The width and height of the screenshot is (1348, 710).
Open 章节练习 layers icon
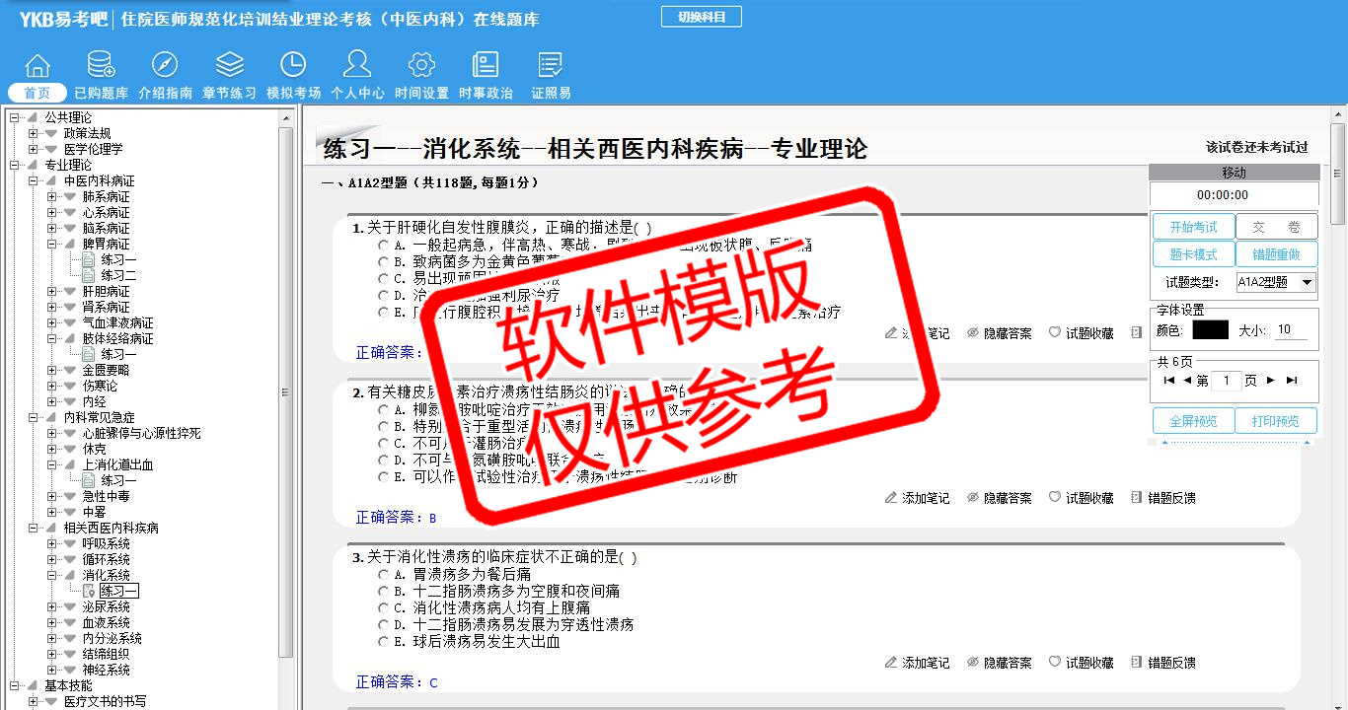point(229,66)
